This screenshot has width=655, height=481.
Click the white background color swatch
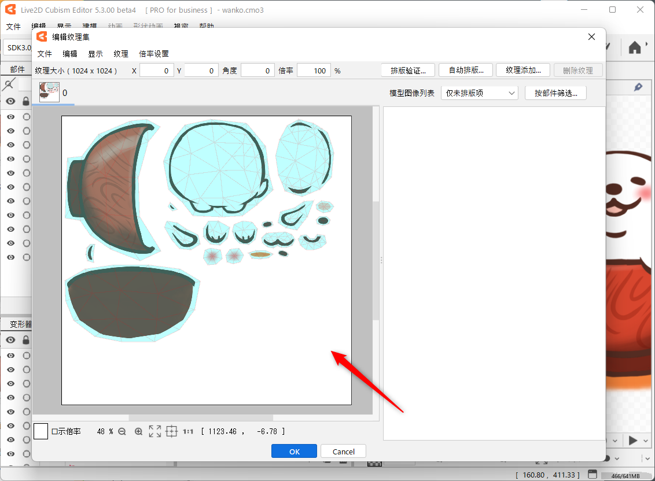point(41,431)
